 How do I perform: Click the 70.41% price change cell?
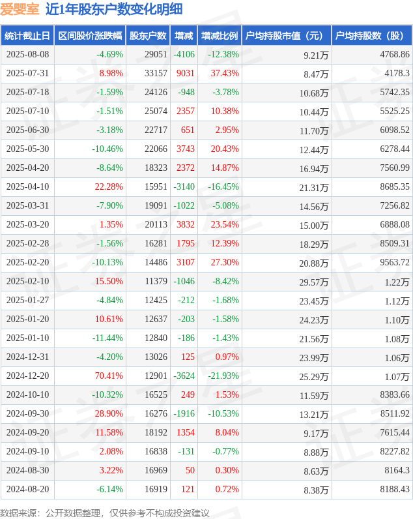pyautogui.click(x=109, y=376)
